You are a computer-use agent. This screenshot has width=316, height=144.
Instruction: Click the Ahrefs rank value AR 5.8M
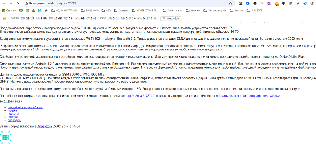[41, 18]
